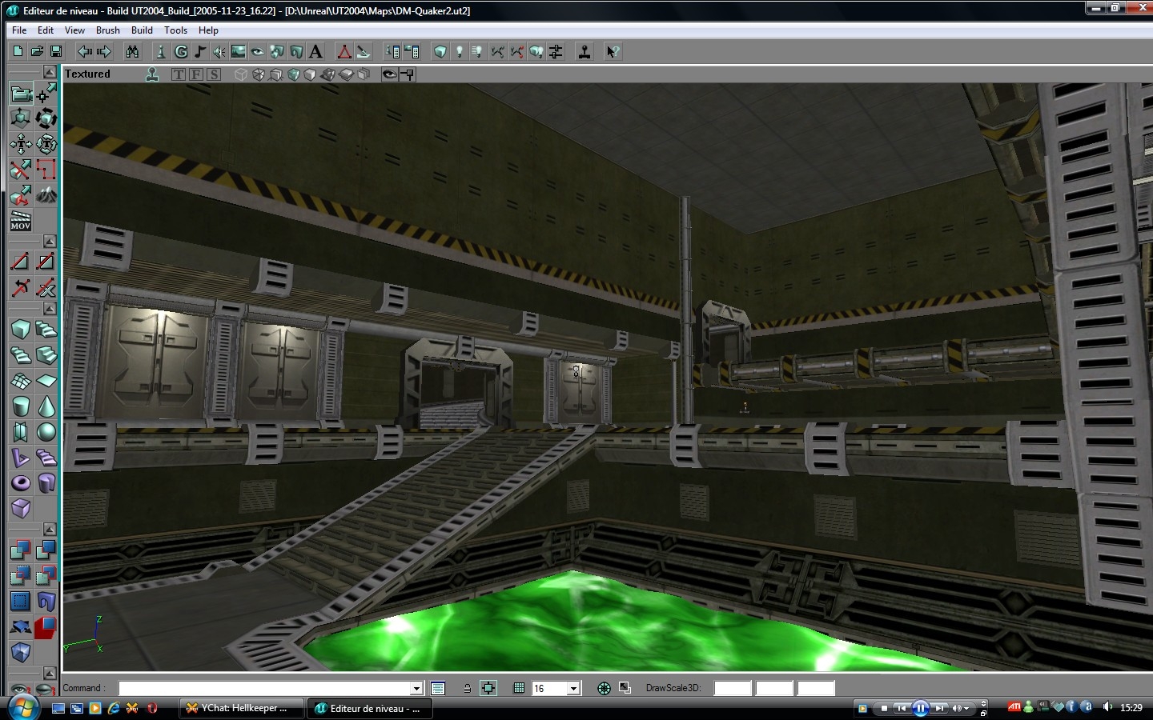Toggle the viewport eye show-flags button
The width and height of the screenshot is (1153, 720).
(389, 74)
